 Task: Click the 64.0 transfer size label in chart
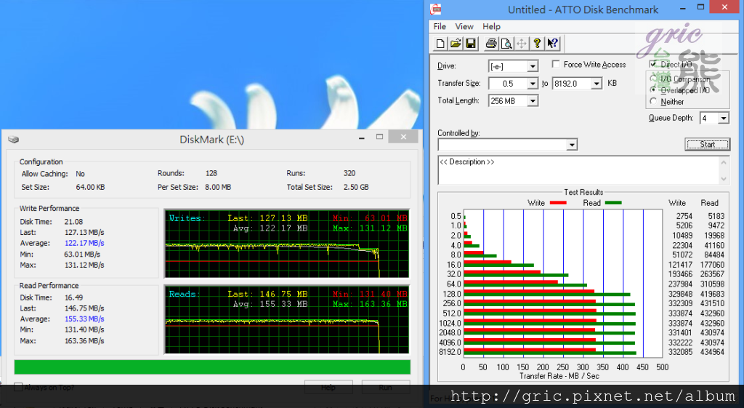453,284
